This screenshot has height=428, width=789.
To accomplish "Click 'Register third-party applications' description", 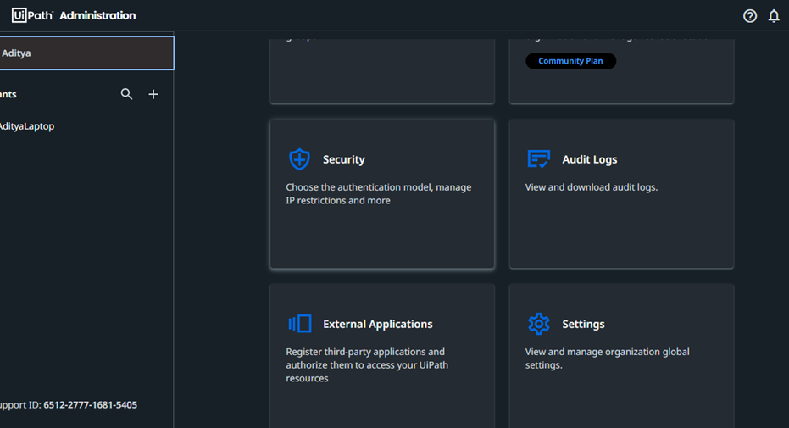I will tap(367, 364).
